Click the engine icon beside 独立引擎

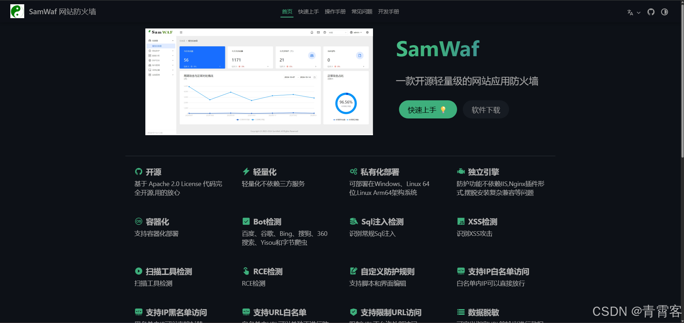pyautogui.click(x=461, y=172)
